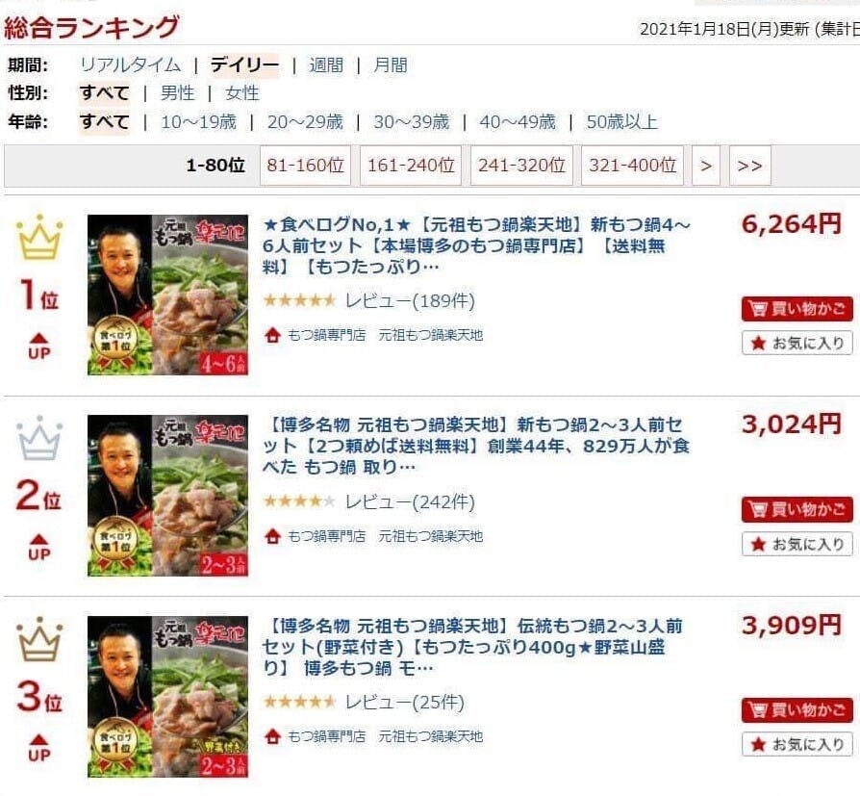Go to ranks 81-160位 page

[305, 166]
